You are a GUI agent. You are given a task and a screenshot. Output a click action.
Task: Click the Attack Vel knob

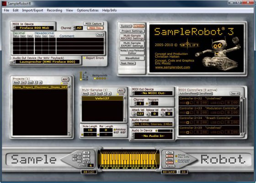click(x=134, y=114)
